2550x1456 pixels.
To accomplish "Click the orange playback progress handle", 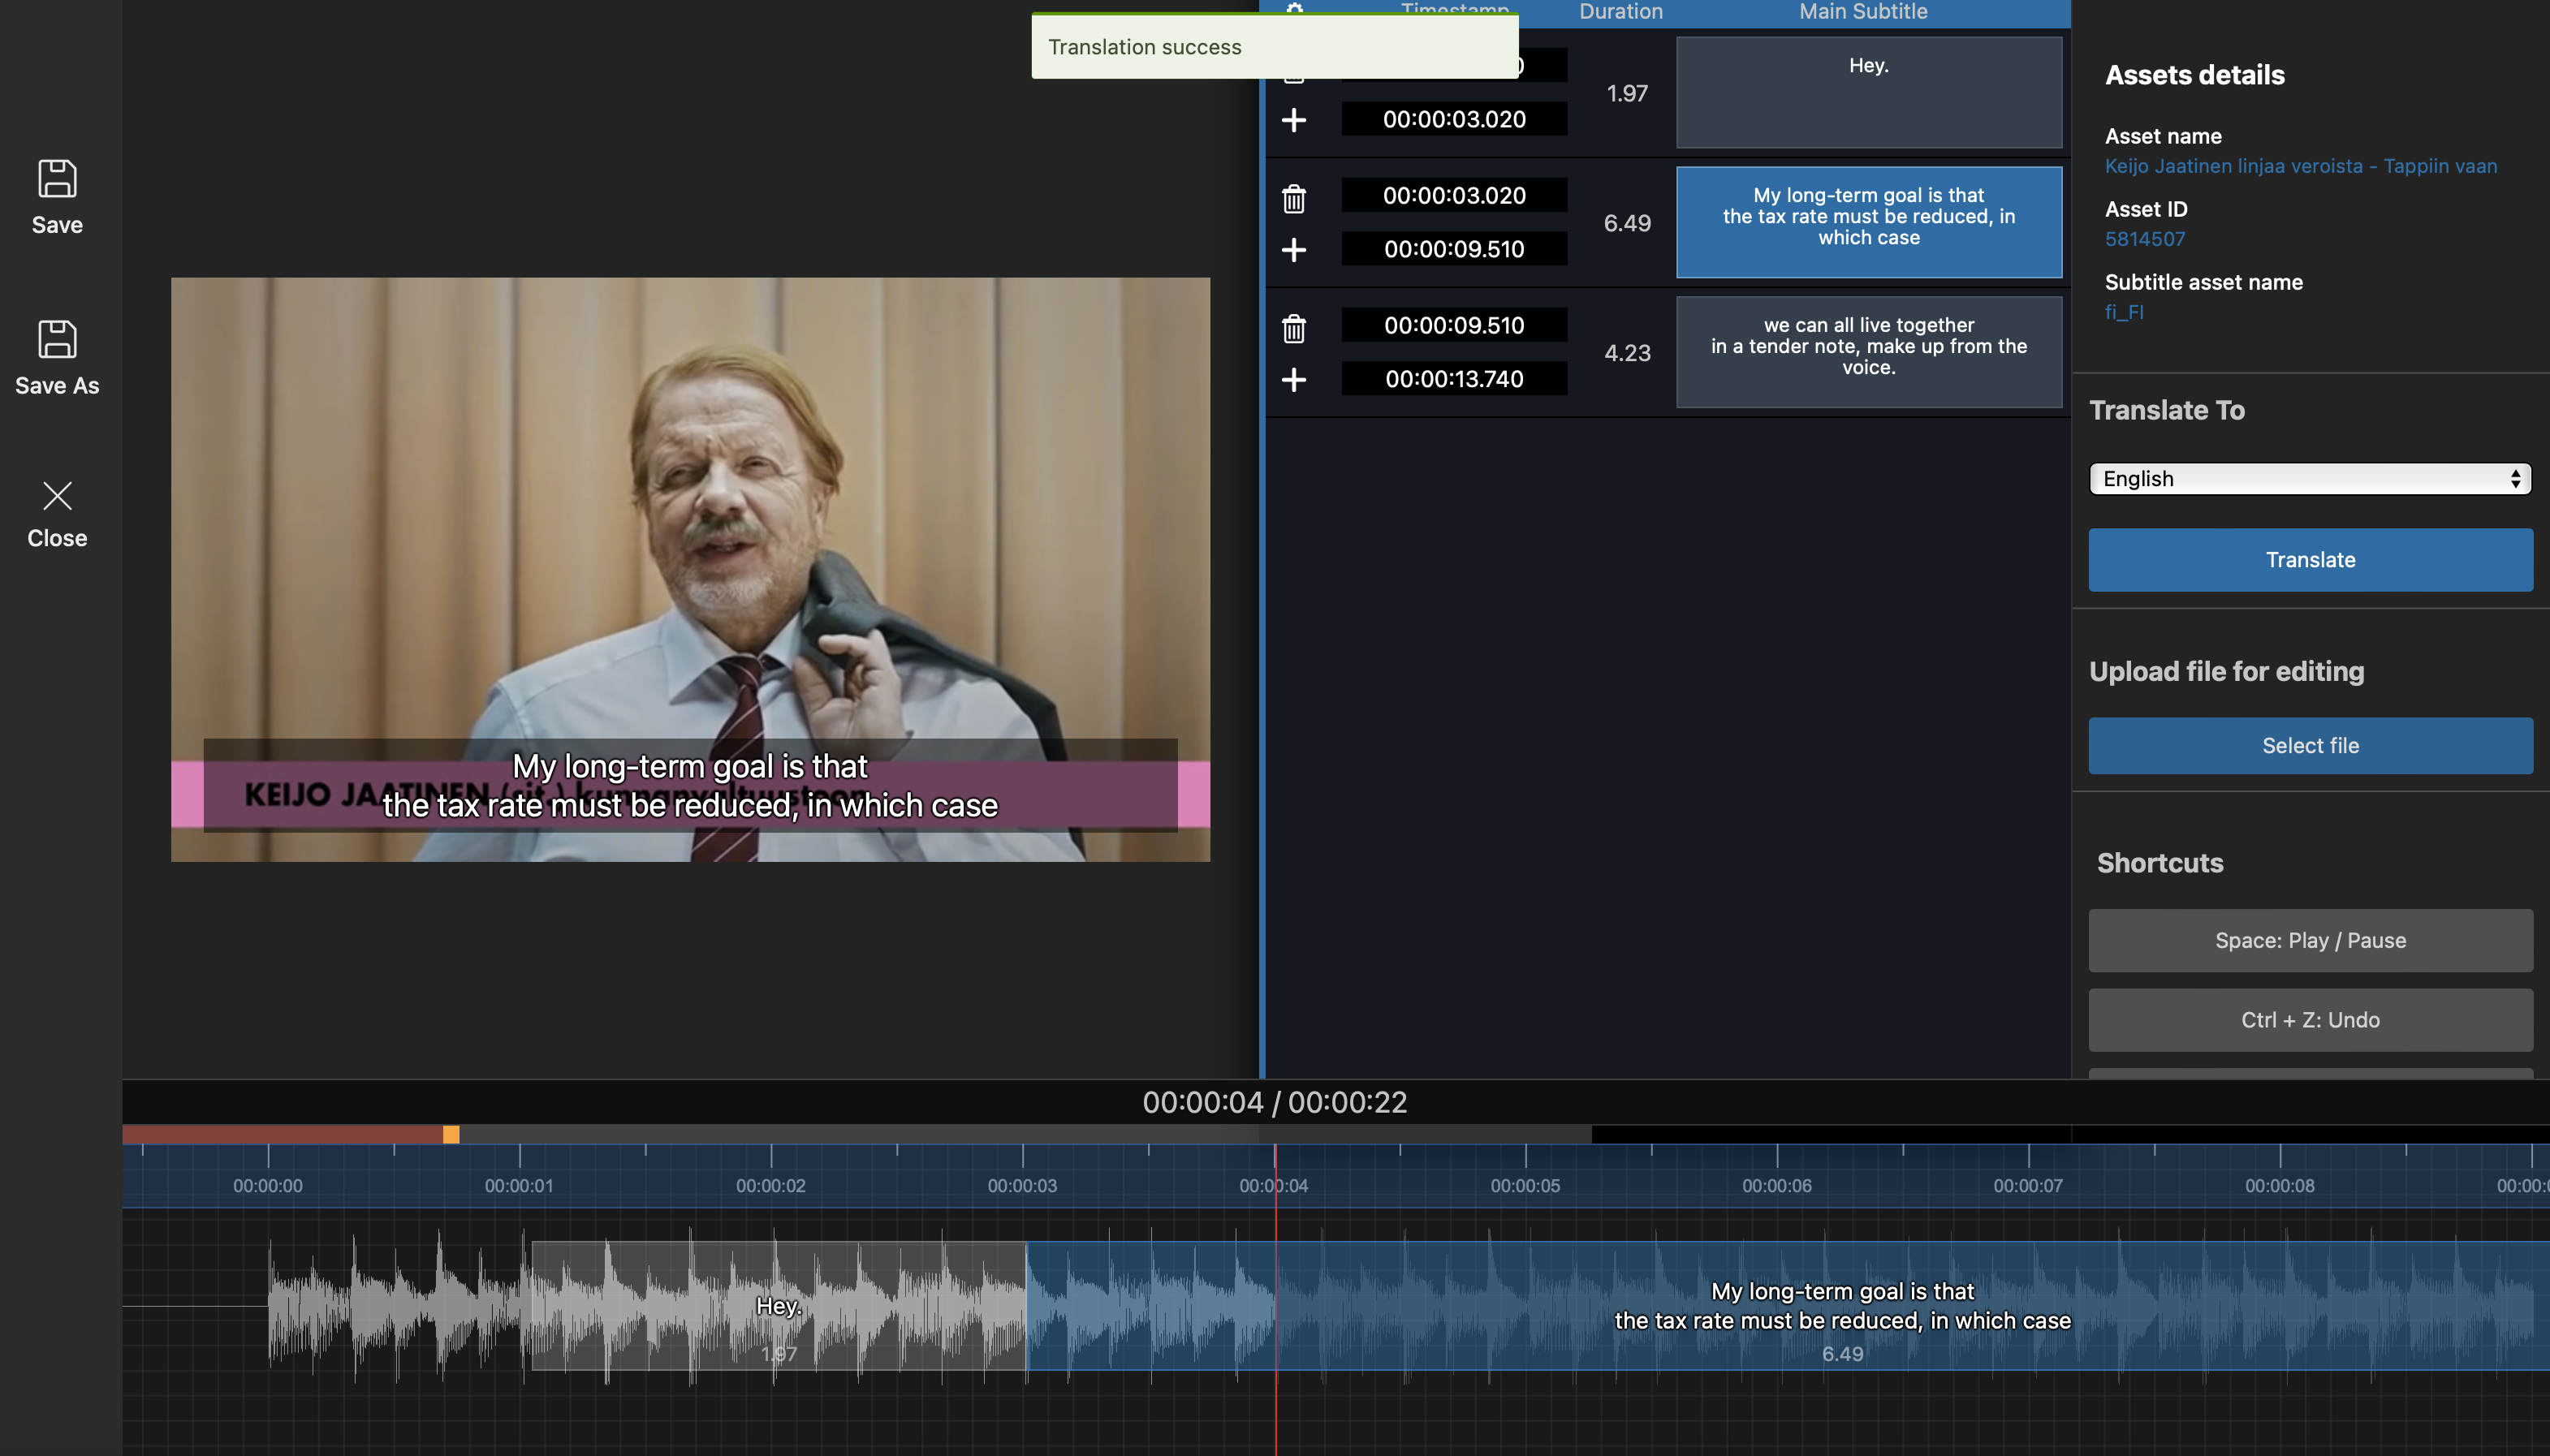I will 451,1134.
